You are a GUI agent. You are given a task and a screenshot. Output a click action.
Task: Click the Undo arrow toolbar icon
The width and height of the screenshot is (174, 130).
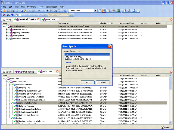pyautogui.click(x=39, y=11)
